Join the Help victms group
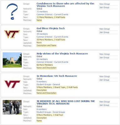 tap(104, 57)
